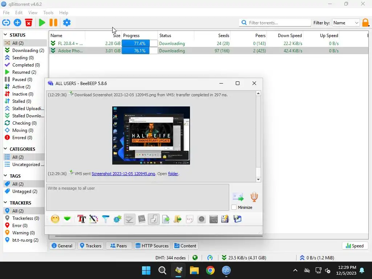
Task: Click the Open folder link
Action: 173,174
